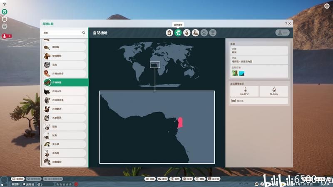Open the construction tool (建設)

[x=200, y=179]
